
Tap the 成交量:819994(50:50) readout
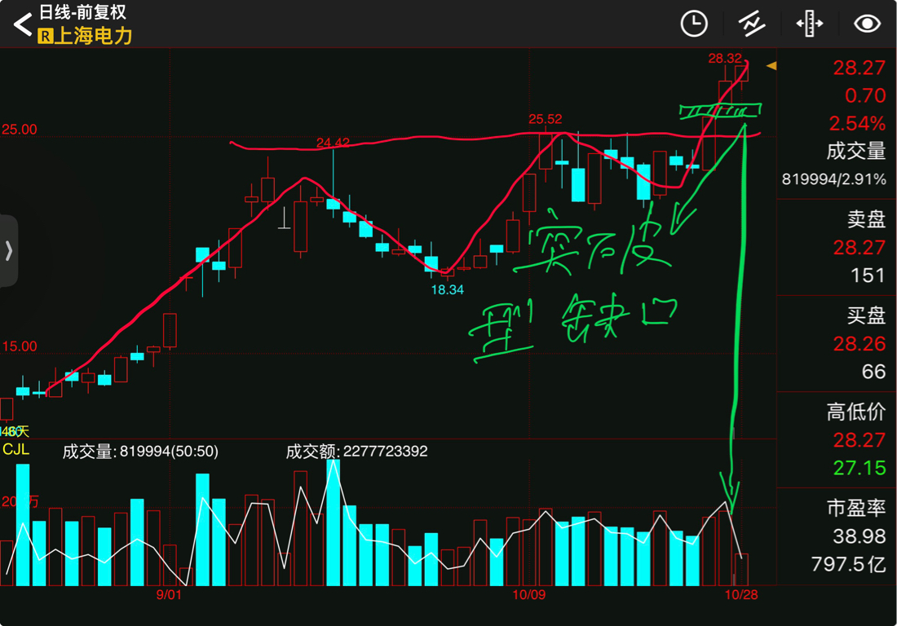click(x=140, y=452)
